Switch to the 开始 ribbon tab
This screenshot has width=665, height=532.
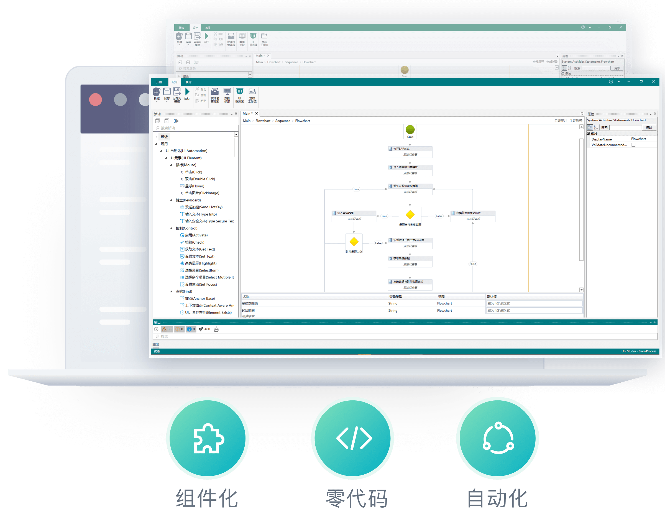coord(159,82)
